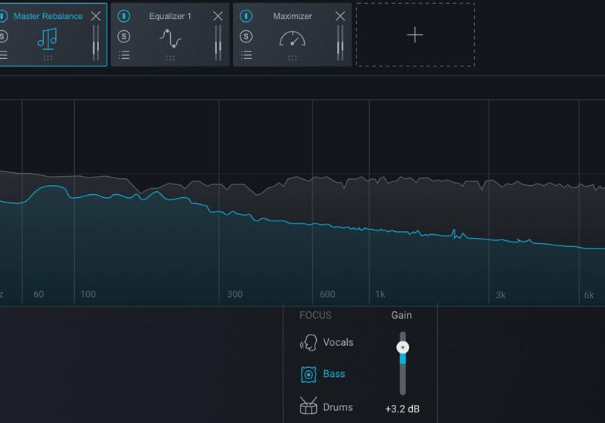Viewport: 605px width, 423px height.
Task: Click the Vocals head icon
Action: 309,342
